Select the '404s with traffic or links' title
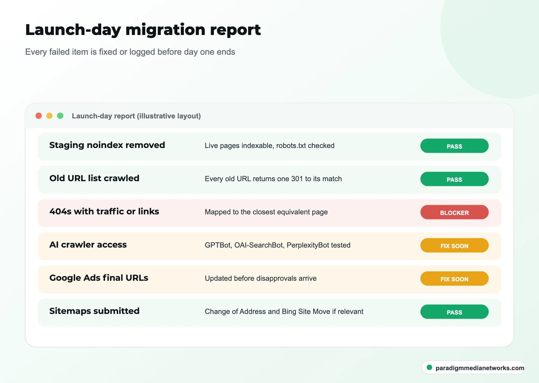Screen dimensions: 539x383 click(104, 211)
